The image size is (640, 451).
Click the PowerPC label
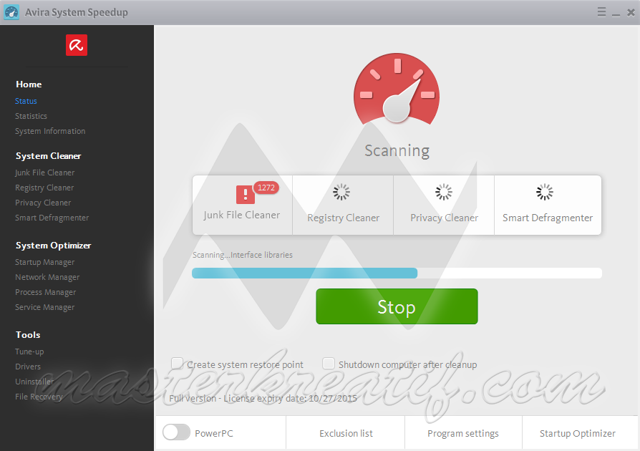click(x=214, y=433)
